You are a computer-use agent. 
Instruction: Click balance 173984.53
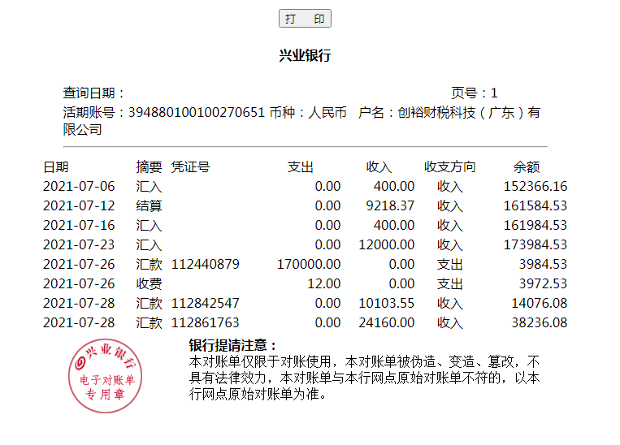(535, 244)
